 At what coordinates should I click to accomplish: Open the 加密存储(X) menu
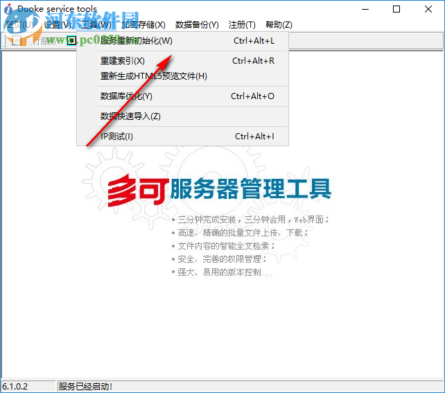click(x=143, y=25)
